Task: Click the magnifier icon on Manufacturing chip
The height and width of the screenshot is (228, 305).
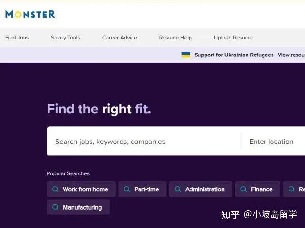Action: [x=55, y=207]
